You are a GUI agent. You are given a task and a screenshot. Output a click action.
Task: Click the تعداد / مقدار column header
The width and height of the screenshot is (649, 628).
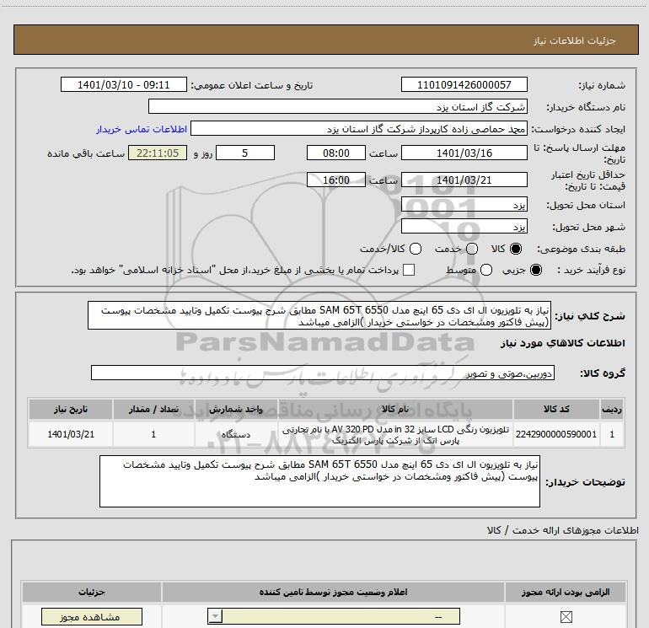pos(153,410)
